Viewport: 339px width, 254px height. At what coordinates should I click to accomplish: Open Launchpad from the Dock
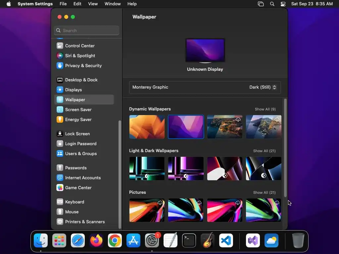pos(59,240)
